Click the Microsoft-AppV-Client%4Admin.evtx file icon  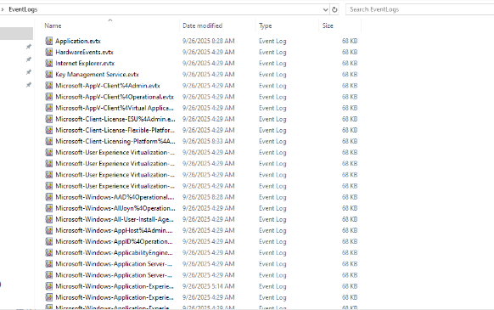(x=49, y=86)
